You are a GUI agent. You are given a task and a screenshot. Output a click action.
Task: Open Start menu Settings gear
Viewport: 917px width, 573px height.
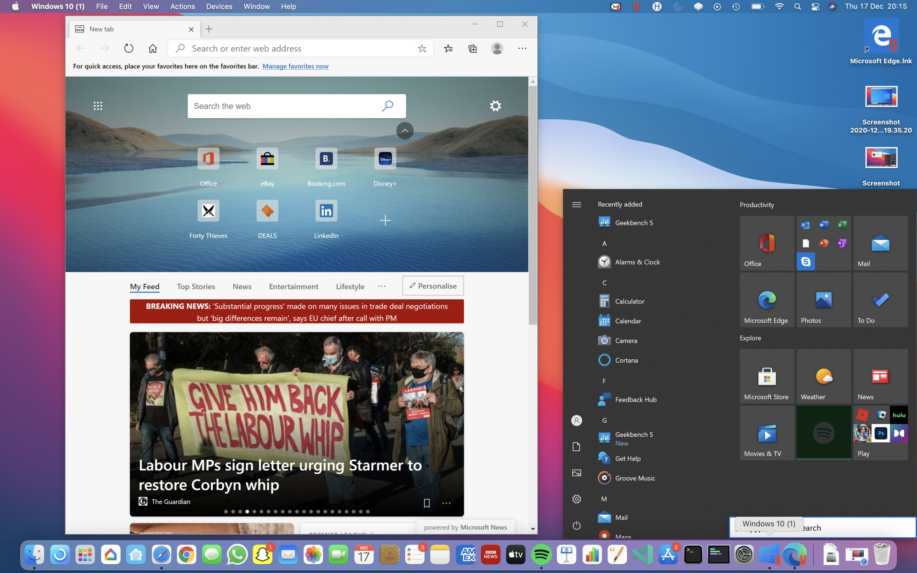576,499
